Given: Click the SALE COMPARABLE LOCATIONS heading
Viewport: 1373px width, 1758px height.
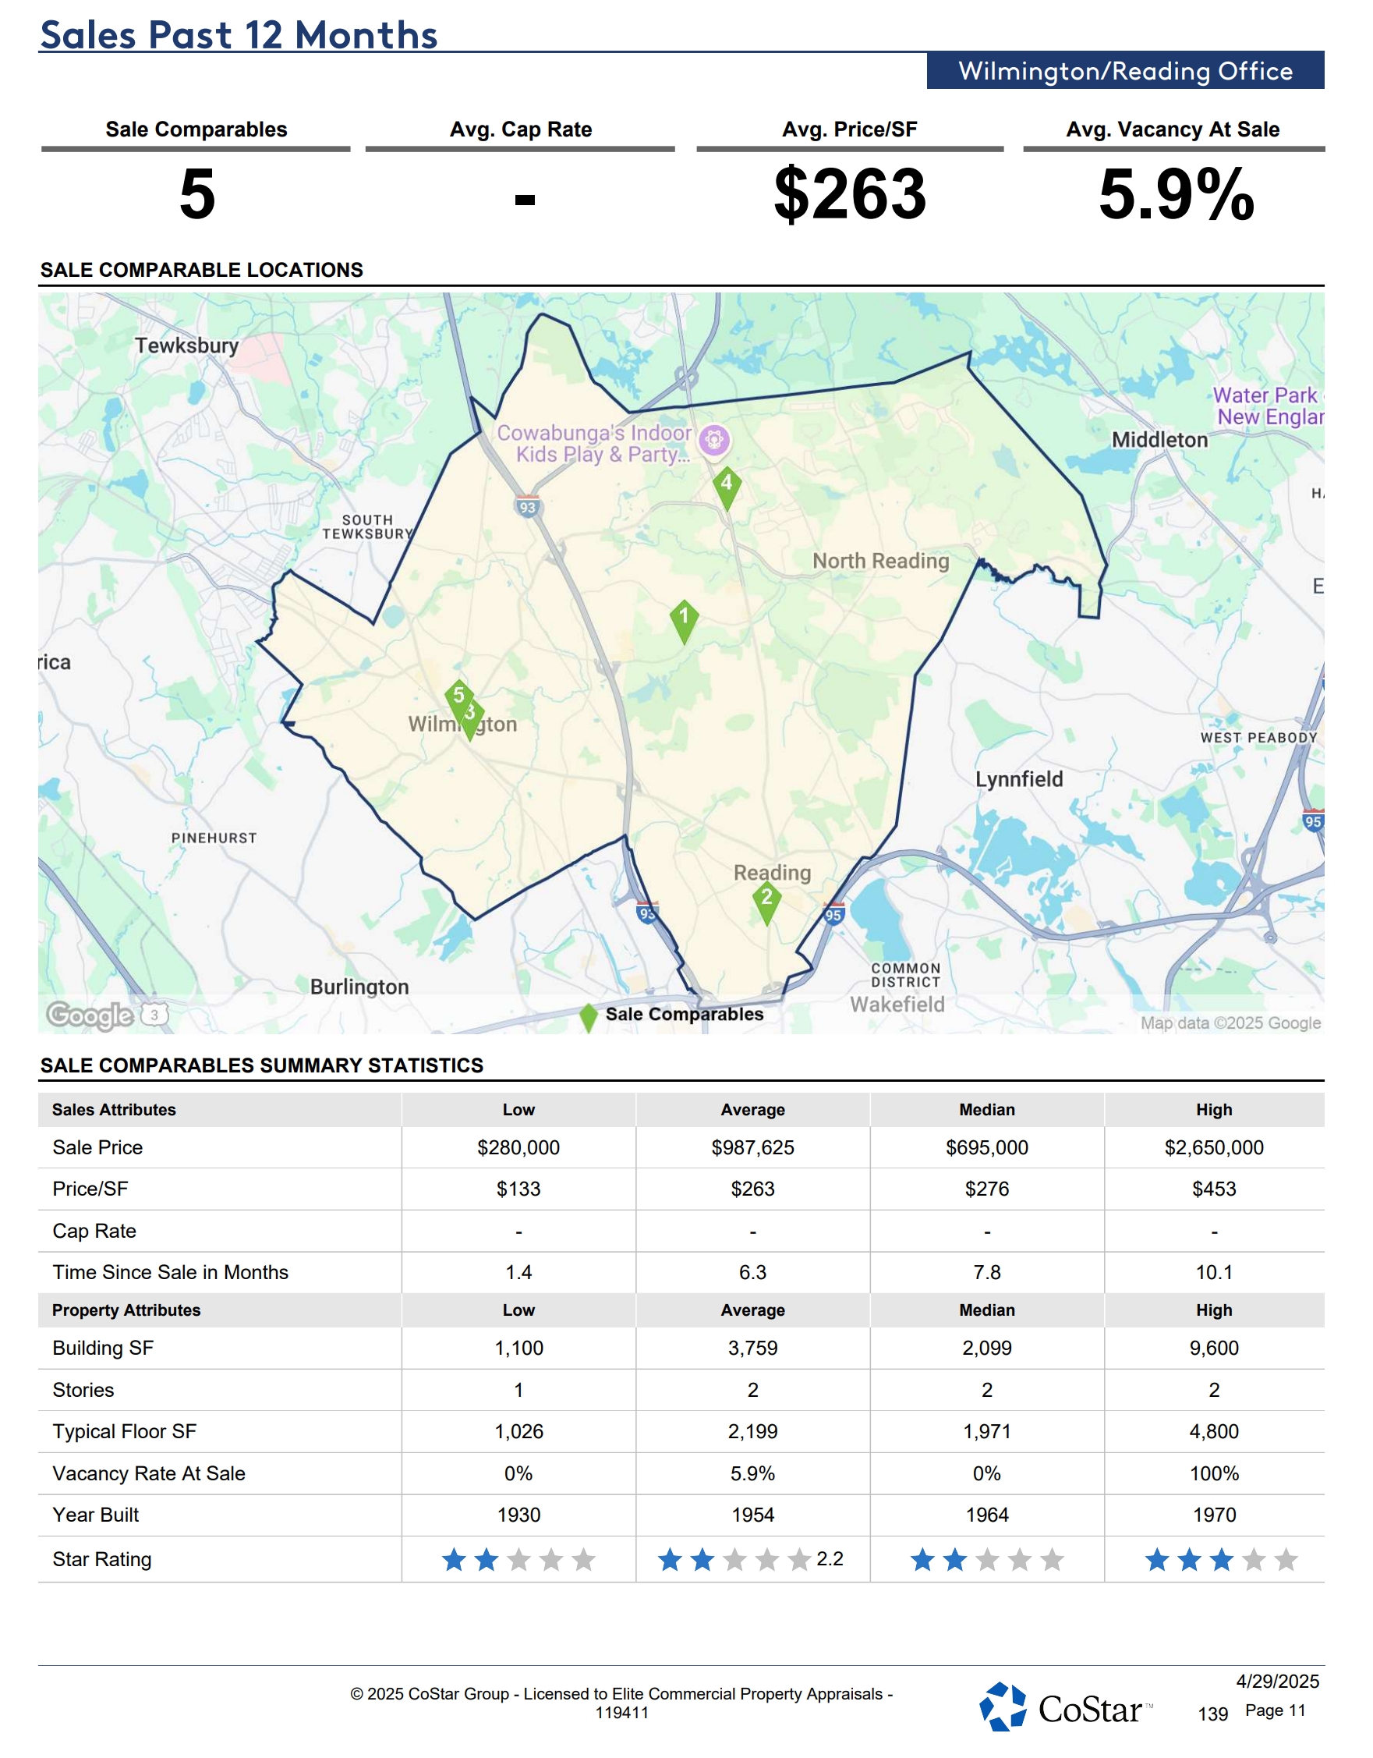Looking at the screenshot, I should pyautogui.click(x=201, y=271).
